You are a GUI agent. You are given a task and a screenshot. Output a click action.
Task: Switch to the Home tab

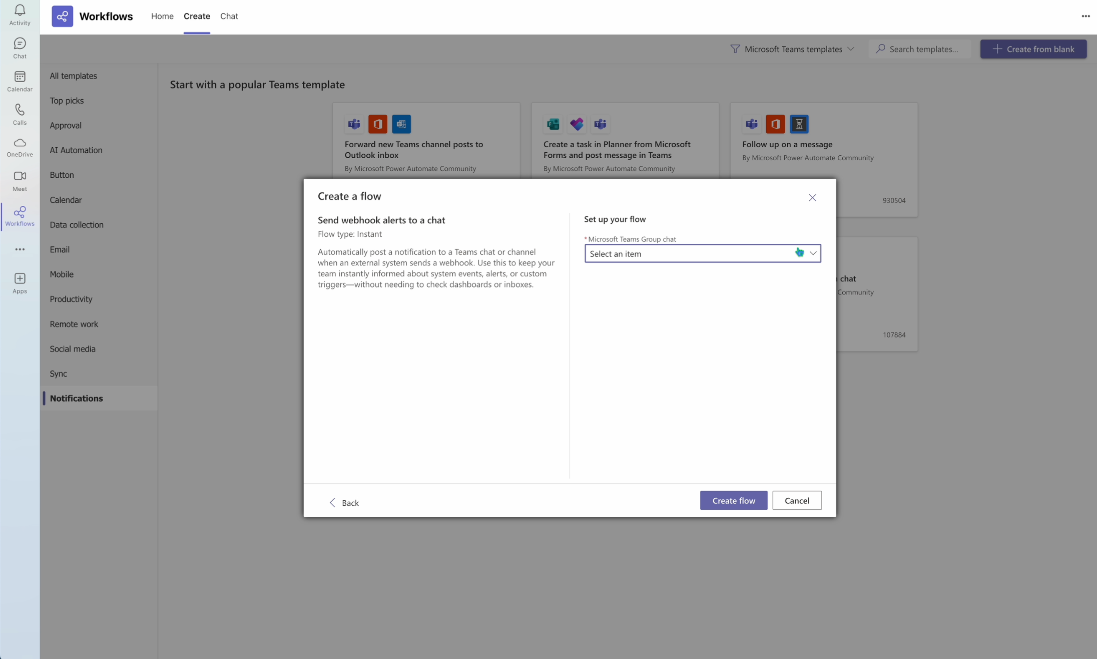click(162, 17)
